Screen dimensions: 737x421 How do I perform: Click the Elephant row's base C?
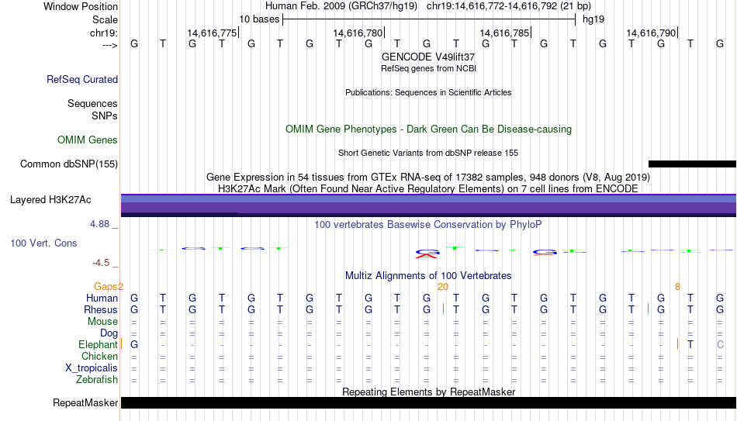[x=720, y=345]
